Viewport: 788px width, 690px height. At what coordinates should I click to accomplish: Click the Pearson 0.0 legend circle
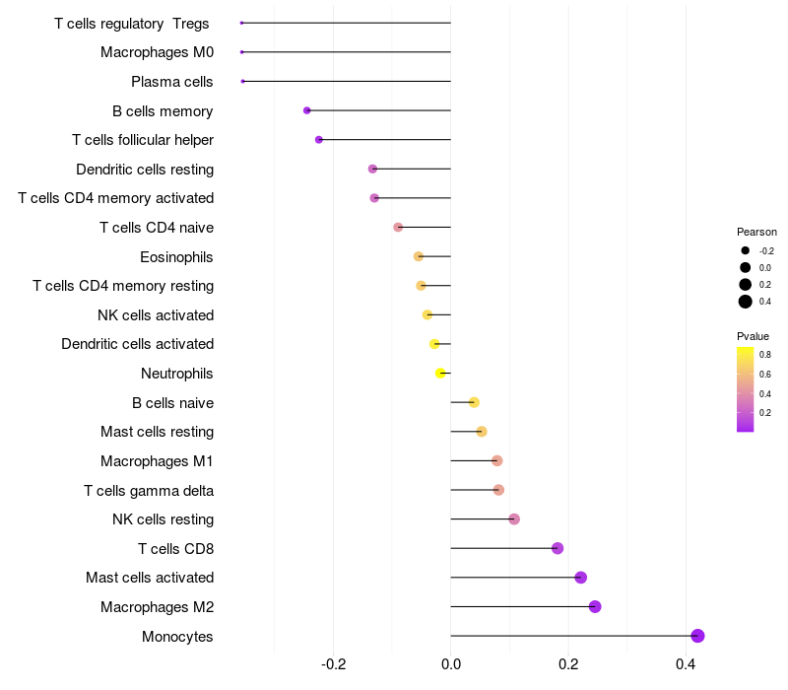tap(746, 267)
